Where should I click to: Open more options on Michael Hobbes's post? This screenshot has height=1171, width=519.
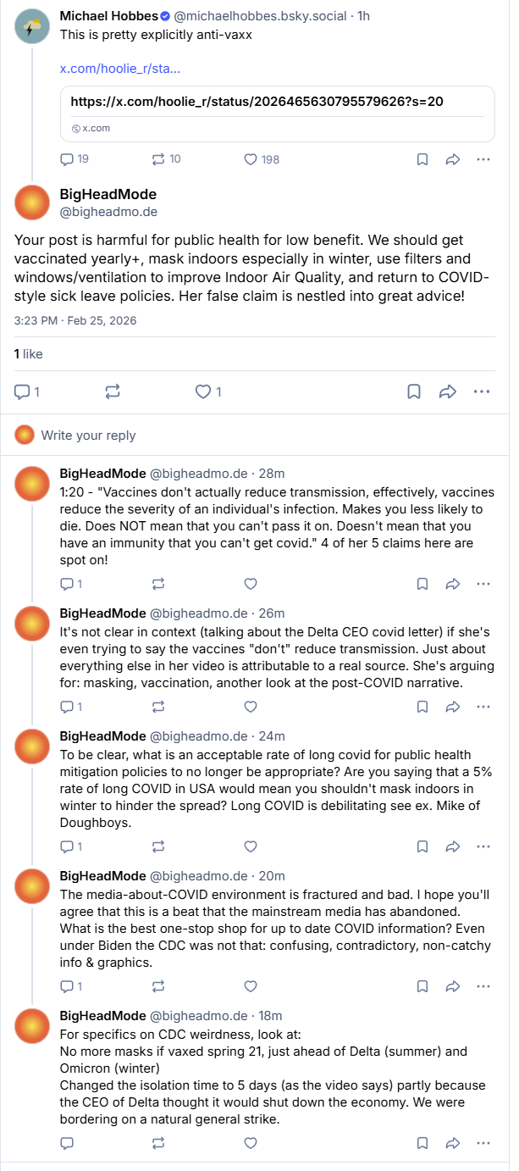tap(483, 159)
